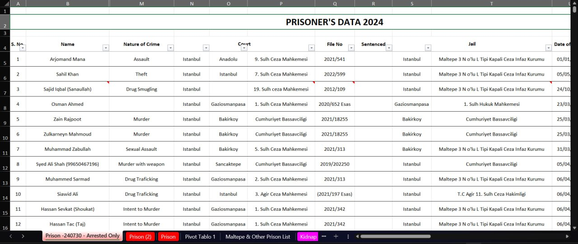Click the Murder with weapon cell

pos(142,164)
